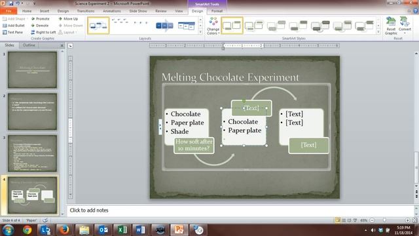Select the second SmartArt style thumbnail
The width and height of the screenshot is (419, 236).
pos(254,26)
